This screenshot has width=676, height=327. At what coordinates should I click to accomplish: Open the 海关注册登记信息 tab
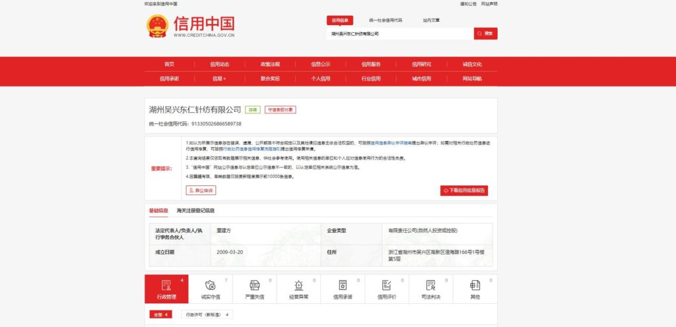(x=195, y=211)
